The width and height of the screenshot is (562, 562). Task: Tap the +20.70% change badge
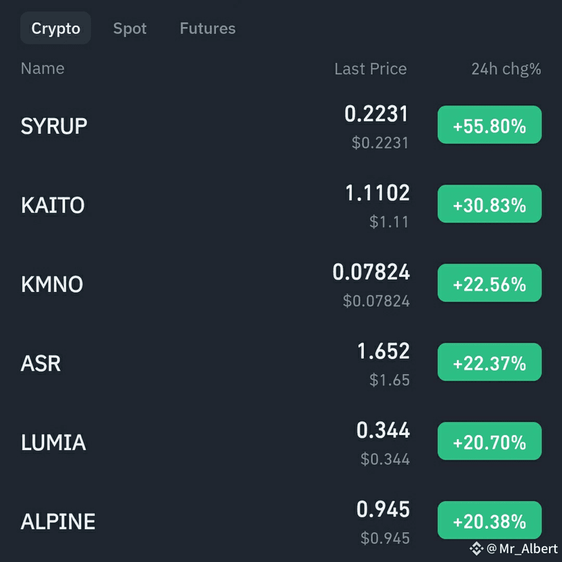[489, 441]
